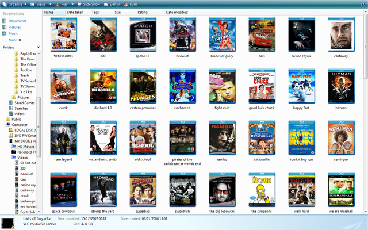The height and width of the screenshot is (230, 368).
Task: Select the superbad movie cover
Action: tap(143, 190)
